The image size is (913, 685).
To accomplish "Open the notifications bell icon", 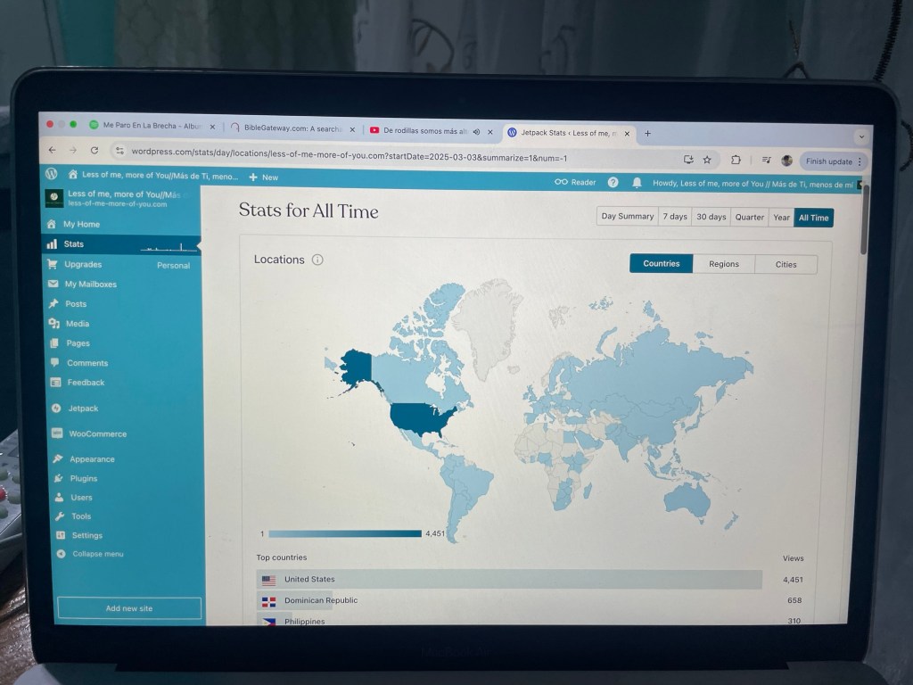I will pos(637,182).
